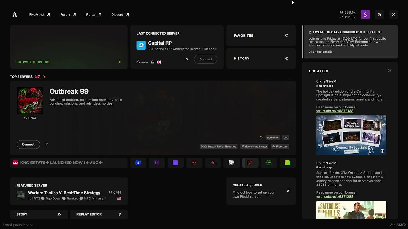Click the Freeroam game type label
The height and width of the screenshot is (229, 408).
280,146
